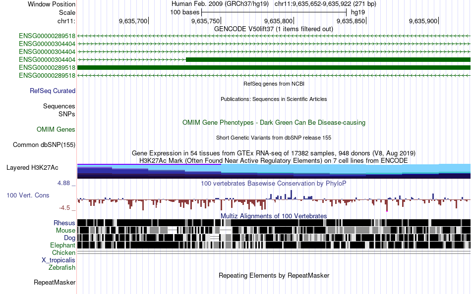Click the Human Feb. 2009 assembly position line

pos(274,4)
